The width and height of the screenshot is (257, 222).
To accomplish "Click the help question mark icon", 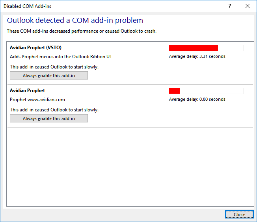I will coord(230,6).
